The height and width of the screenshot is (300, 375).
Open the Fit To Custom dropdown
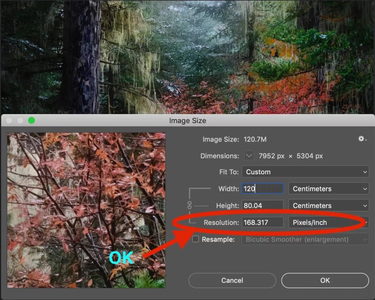click(306, 172)
